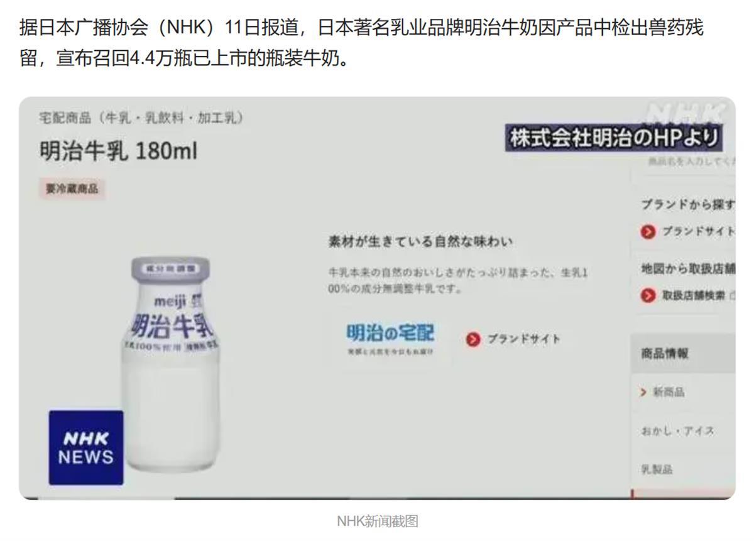
Task: Click the red arrow icon next to 取扱店舗検索
Action: click(x=648, y=295)
